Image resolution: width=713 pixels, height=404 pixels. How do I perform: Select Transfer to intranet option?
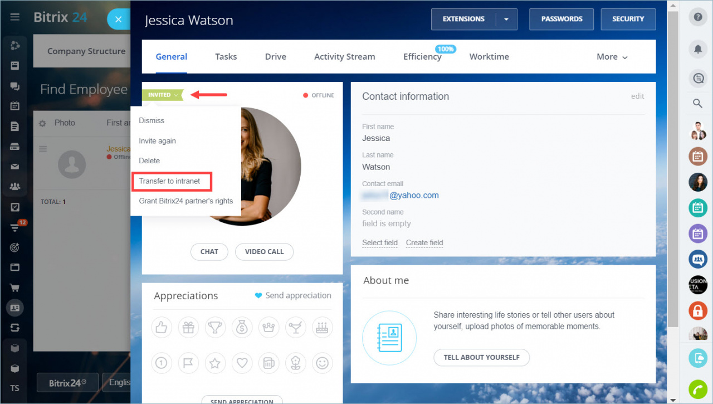(169, 181)
